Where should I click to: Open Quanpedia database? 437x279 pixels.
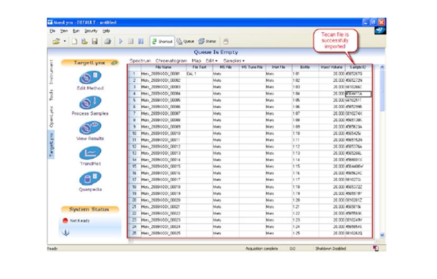[90, 182]
